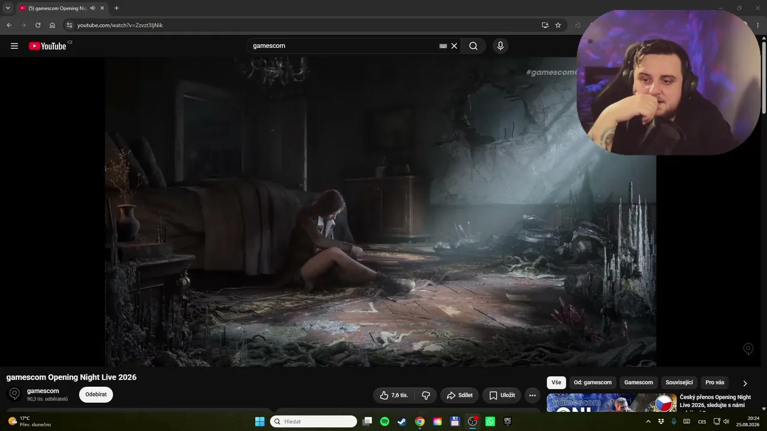767x431 pixels.
Task: Switch the CES keyboard language
Action: click(702, 421)
